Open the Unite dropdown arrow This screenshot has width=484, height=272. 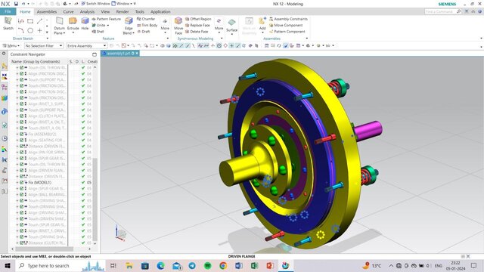pyautogui.click(x=107, y=25)
